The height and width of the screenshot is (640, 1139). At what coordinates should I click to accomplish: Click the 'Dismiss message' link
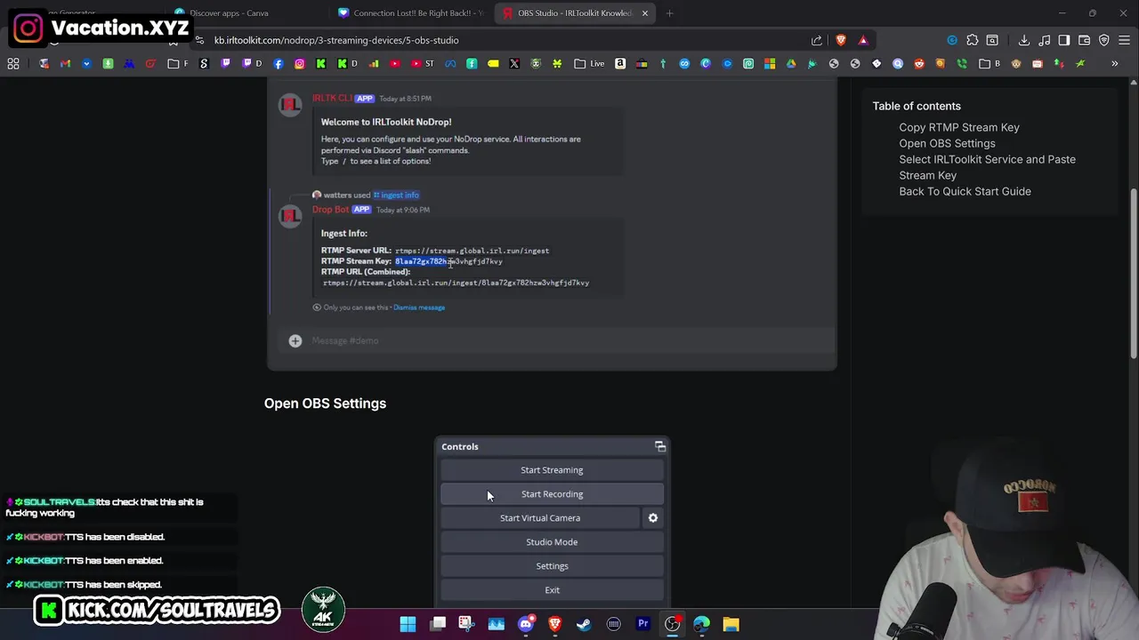[x=419, y=308]
